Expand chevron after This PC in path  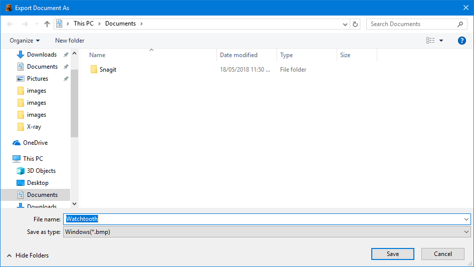(x=99, y=24)
